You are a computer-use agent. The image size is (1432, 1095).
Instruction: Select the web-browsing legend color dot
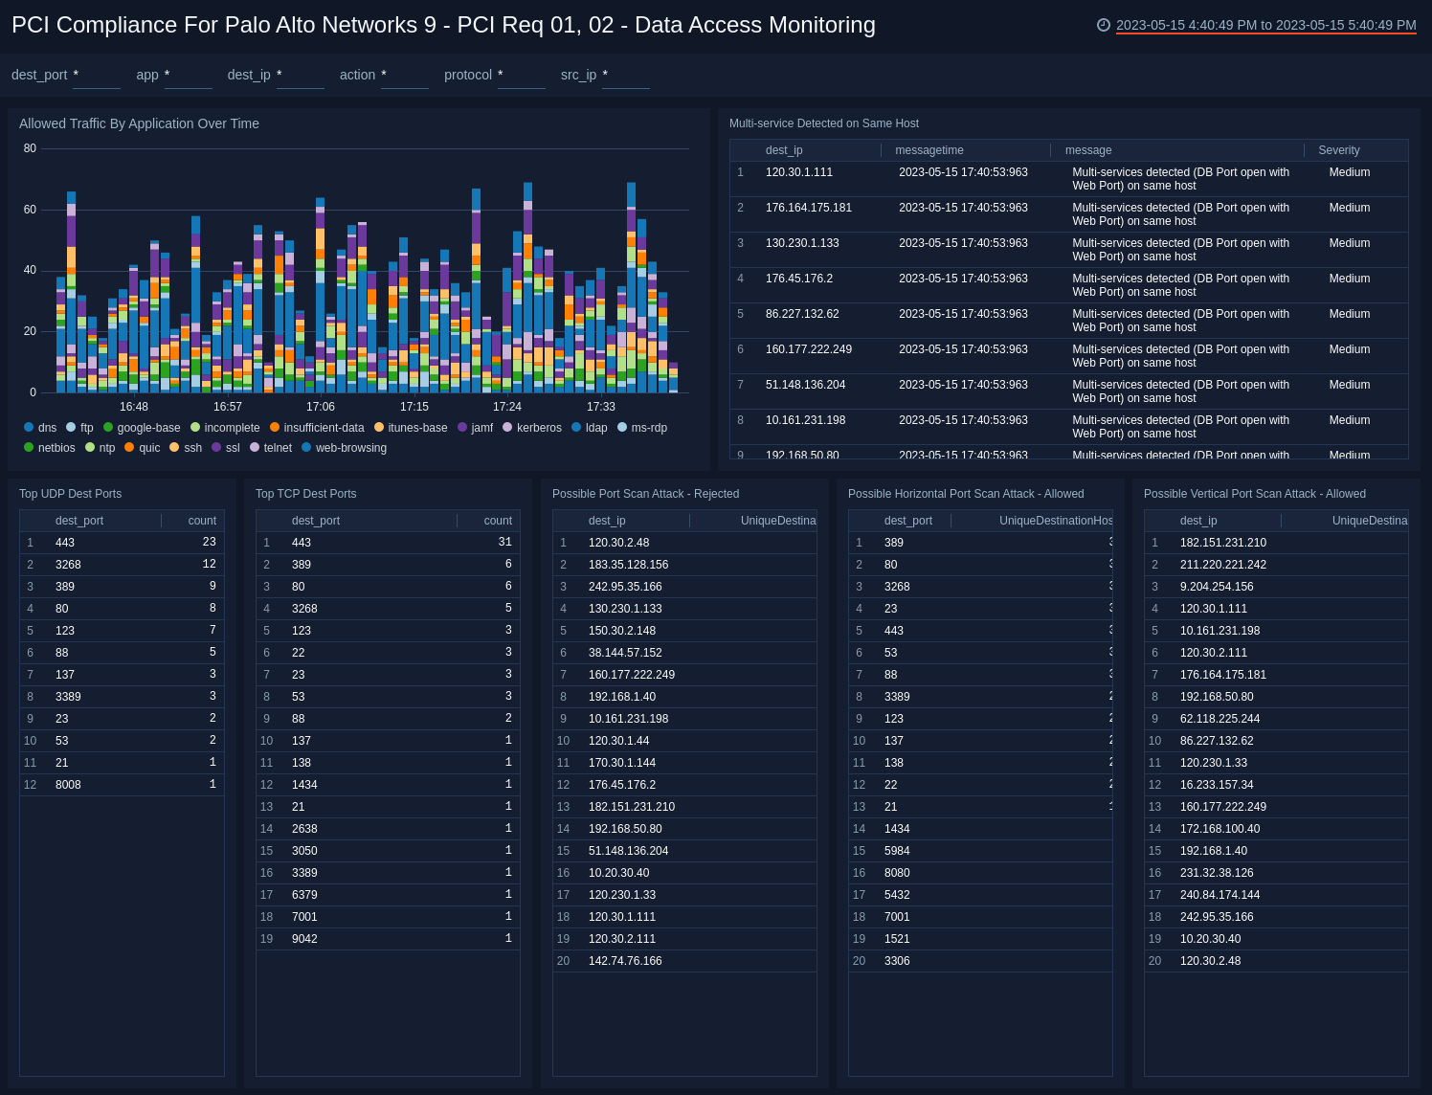pos(305,448)
